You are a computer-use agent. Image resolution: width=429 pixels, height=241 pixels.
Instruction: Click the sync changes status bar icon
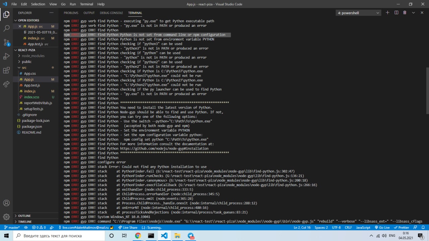26,228
